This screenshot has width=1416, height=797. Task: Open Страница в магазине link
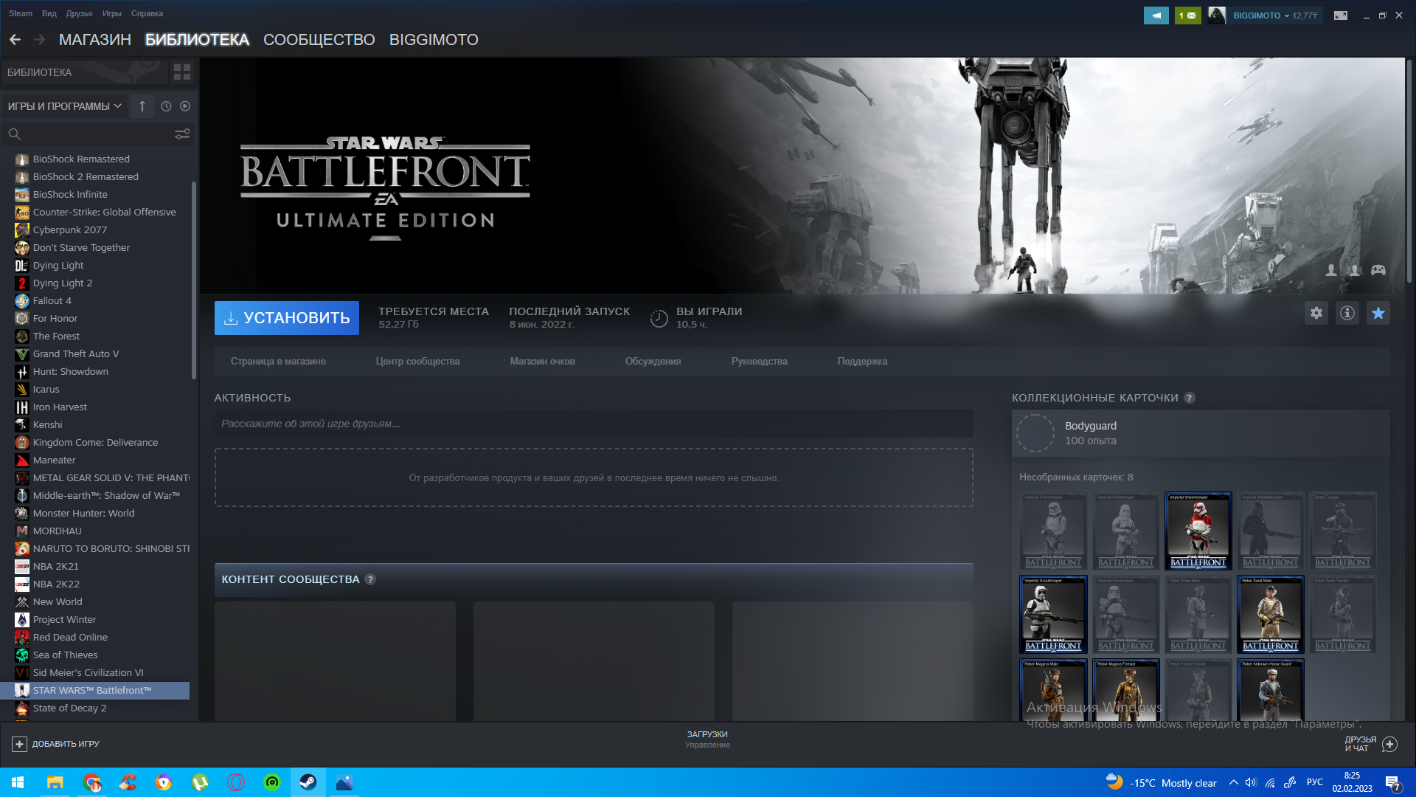click(278, 362)
